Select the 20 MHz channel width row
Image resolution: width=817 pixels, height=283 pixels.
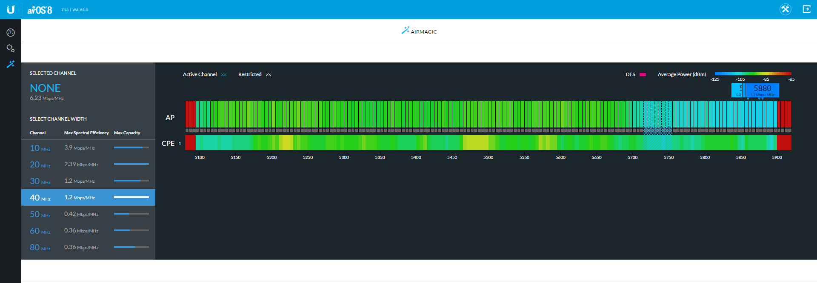tap(88, 164)
